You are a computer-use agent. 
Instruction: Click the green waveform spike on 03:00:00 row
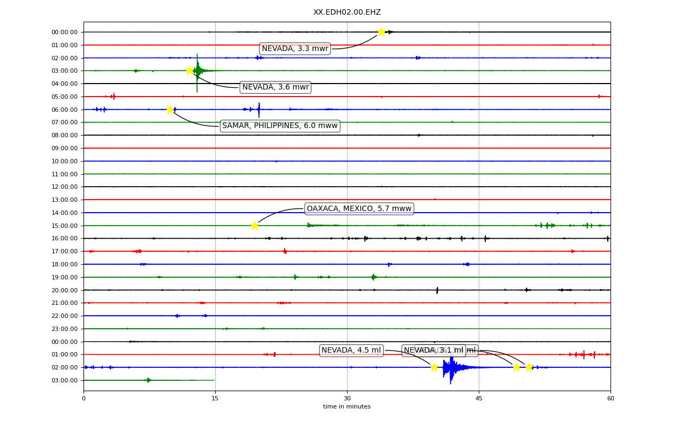197,71
